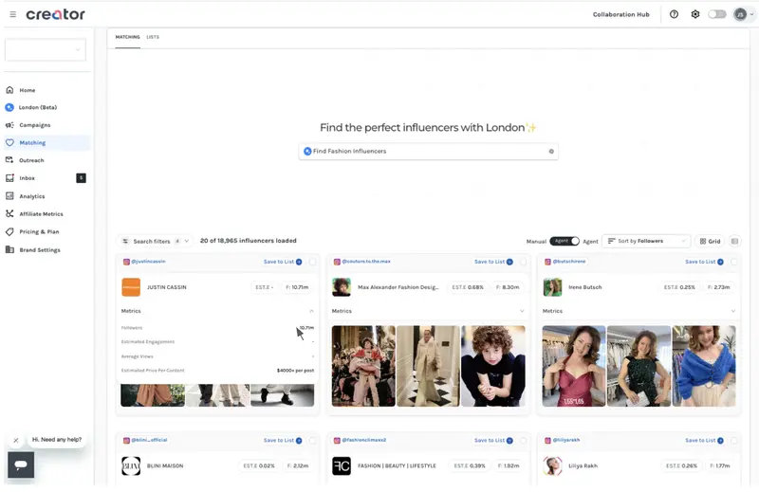Expand the Search filters dropdown

(x=156, y=241)
